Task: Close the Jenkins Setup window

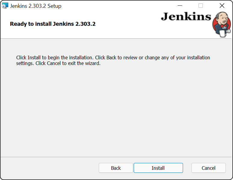Action: point(222,6)
